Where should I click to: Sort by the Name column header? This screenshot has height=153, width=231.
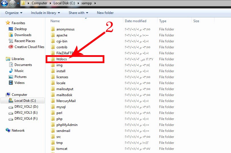(x=55, y=21)
